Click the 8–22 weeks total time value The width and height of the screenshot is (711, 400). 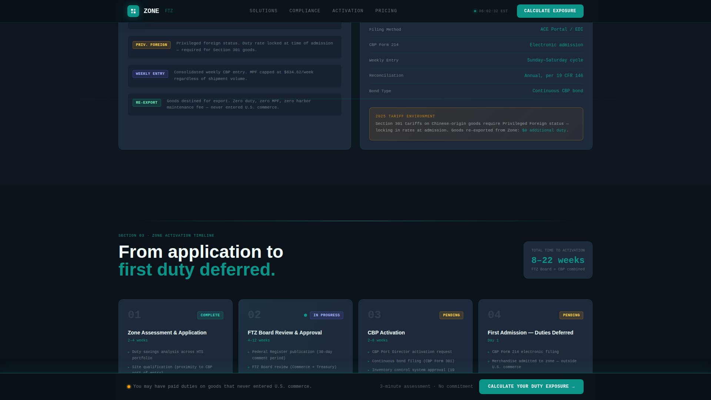[558, 260]
